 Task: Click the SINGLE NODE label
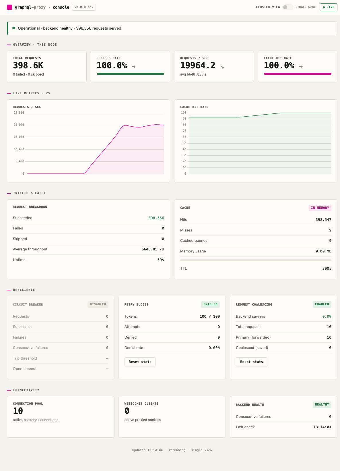point(306,7)
